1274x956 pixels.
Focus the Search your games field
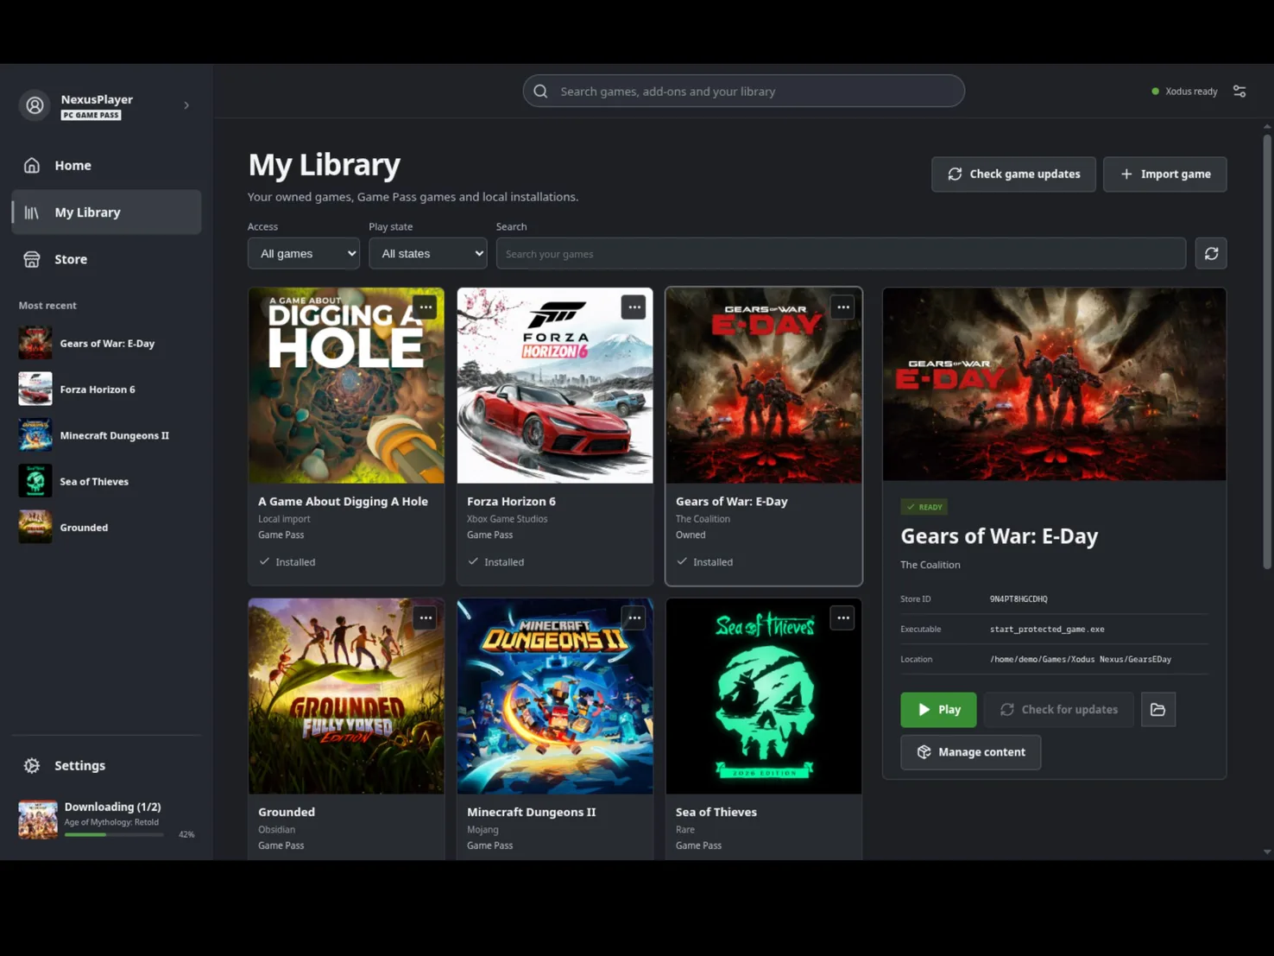tap(841, 253)
